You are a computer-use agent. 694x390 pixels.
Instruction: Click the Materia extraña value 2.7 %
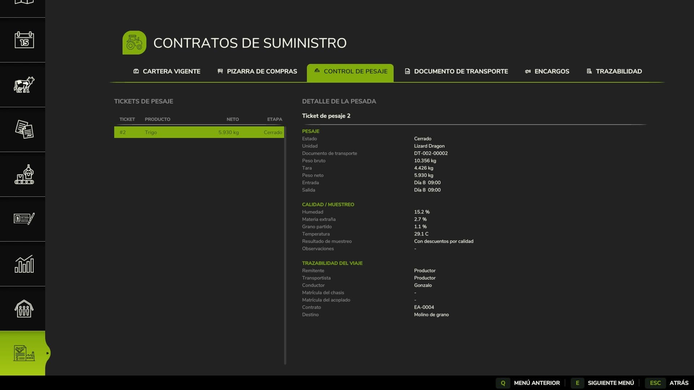point(420,219)
